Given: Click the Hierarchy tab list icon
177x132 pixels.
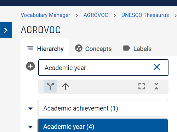Looking at the screenshot, I should tap(30, 48).
